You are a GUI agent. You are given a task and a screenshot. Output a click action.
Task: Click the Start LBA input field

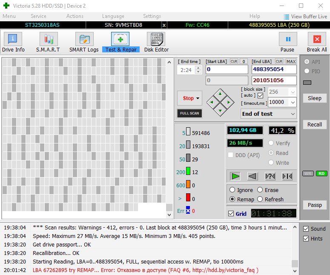coord(227,69)
